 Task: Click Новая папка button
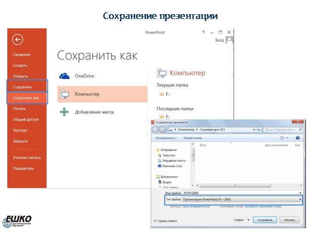(192, 138)
